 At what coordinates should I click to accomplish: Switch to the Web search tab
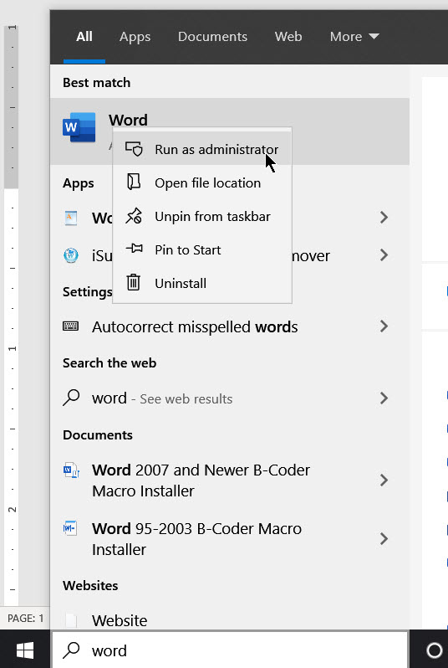[288, 37]
